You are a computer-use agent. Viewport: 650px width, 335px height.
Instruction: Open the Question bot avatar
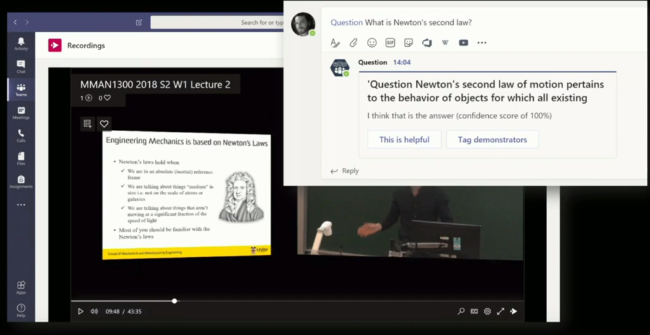click(340, 67)
